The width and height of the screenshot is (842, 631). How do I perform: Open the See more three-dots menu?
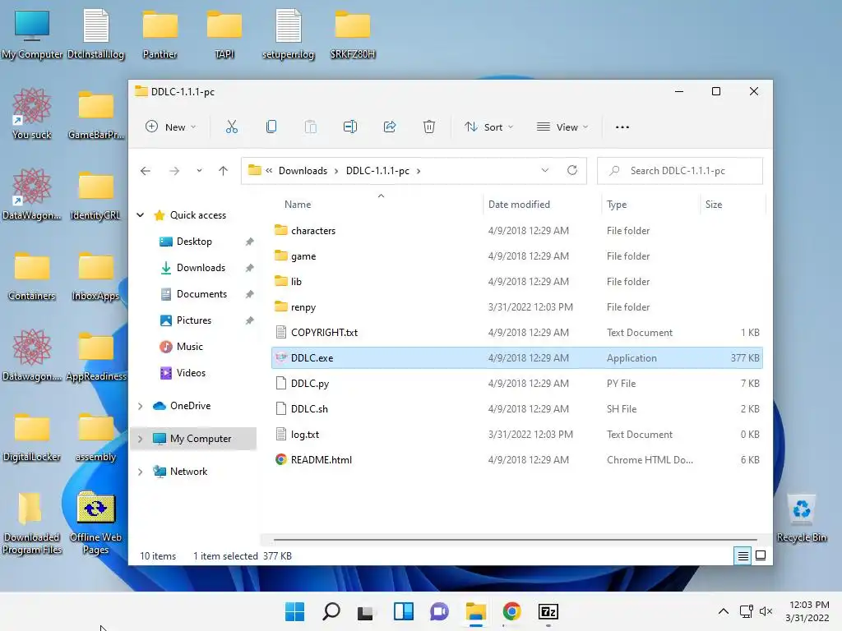(622, 127)
